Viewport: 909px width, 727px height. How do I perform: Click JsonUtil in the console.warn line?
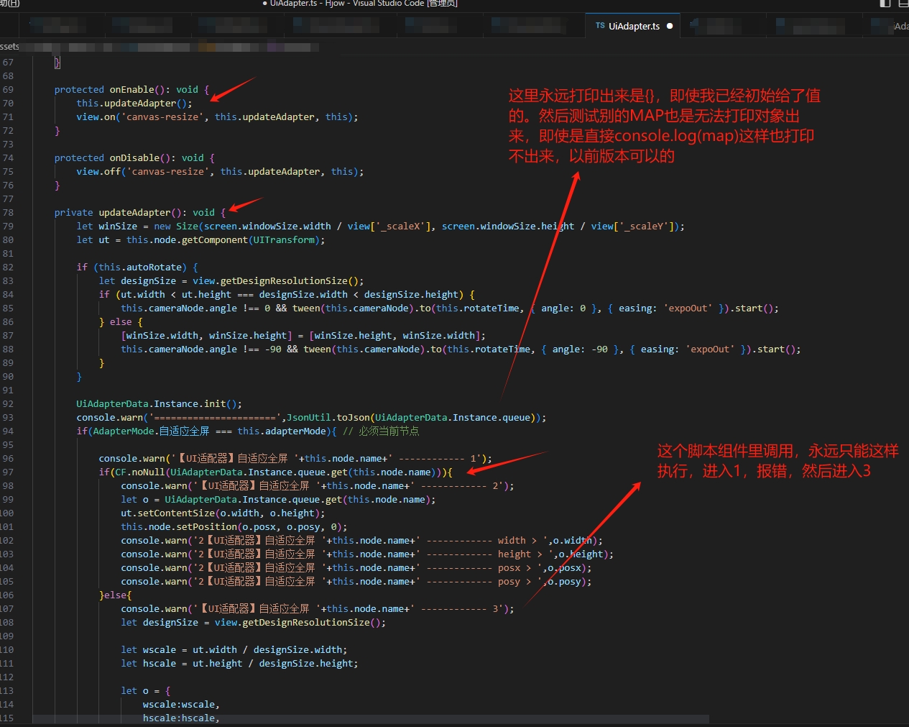point(308,418)
